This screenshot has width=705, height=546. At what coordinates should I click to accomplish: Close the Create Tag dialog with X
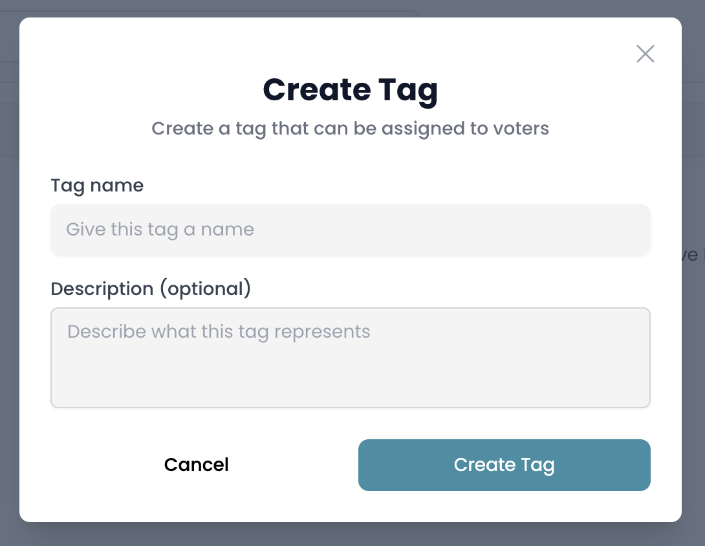645,54
